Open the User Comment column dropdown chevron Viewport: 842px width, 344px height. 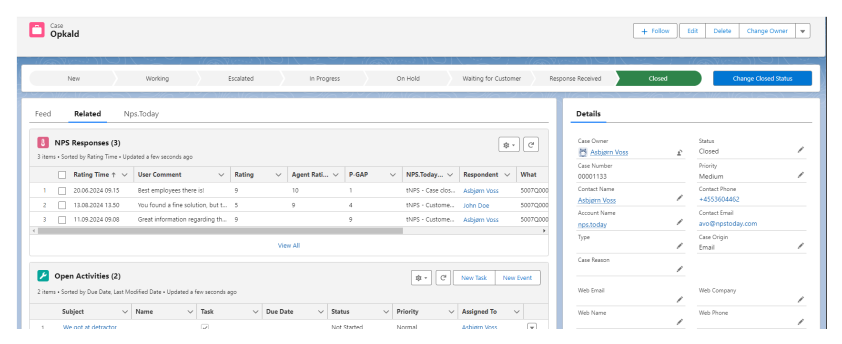click(221, 175)
